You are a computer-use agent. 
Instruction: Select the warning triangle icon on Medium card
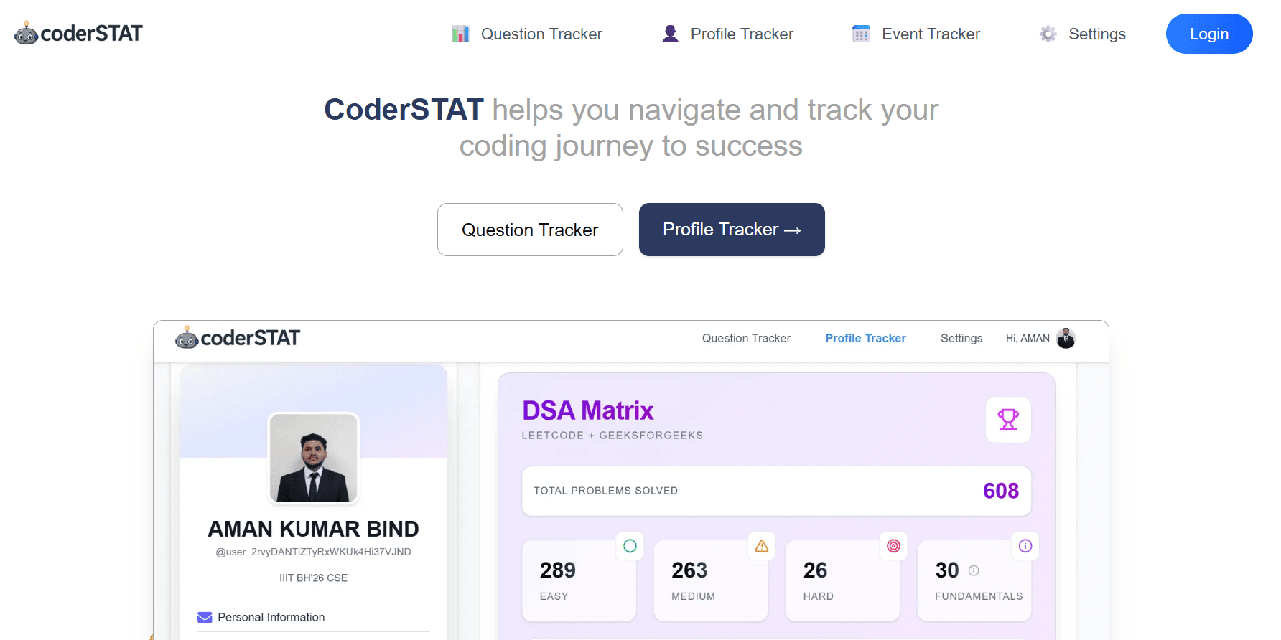pyautogui.click(x=762, y=546)
